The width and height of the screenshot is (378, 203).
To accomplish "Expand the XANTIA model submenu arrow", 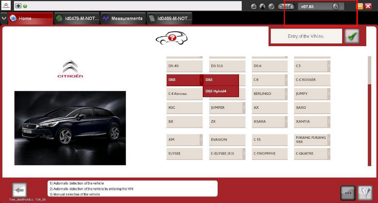I will 329,122.
